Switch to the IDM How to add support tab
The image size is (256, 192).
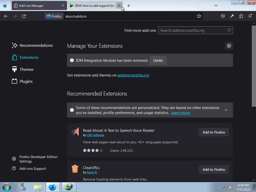pos(95,5)
